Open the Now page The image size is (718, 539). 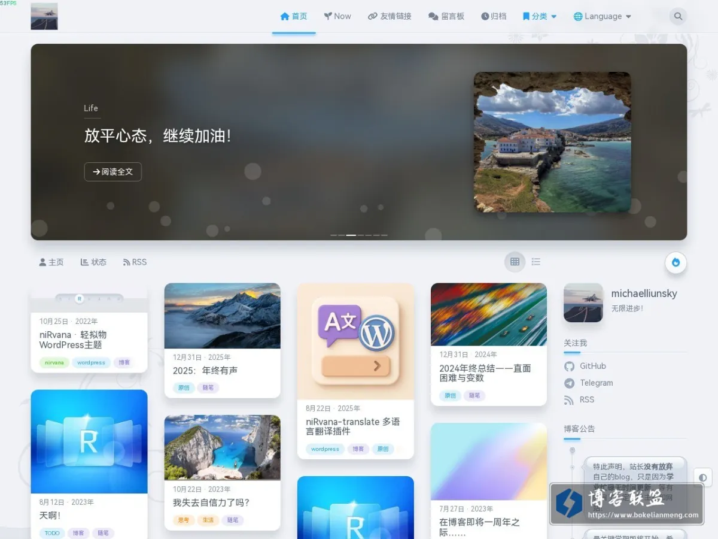coord(337,16)
